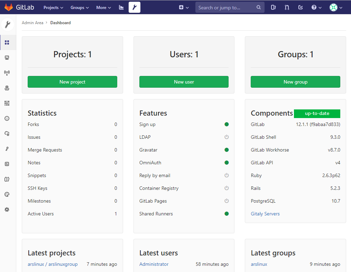Click the Ruby 2.6.3p62 value
Viewport: 351px width, 272px height.
(x=331, y=175)
